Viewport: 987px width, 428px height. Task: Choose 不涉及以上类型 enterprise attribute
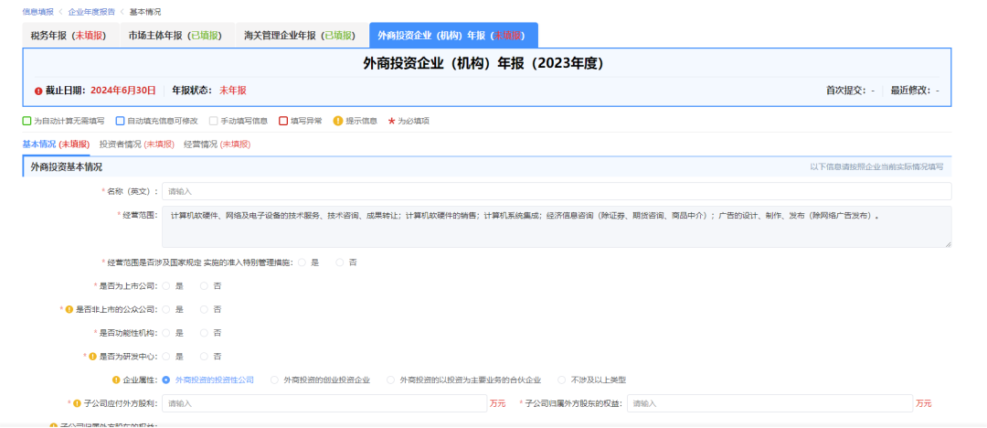tap(562, 380)
